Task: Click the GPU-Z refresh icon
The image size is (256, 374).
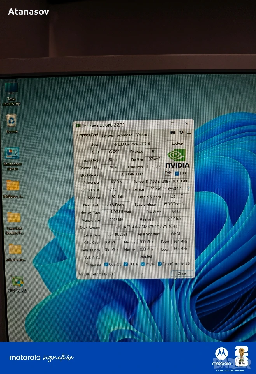Action: pyautogui.click(x=181, y=132)
